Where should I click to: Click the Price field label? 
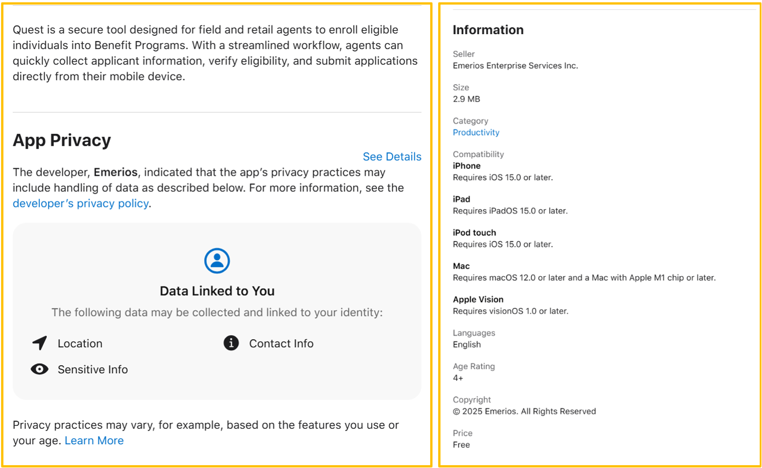463,433
